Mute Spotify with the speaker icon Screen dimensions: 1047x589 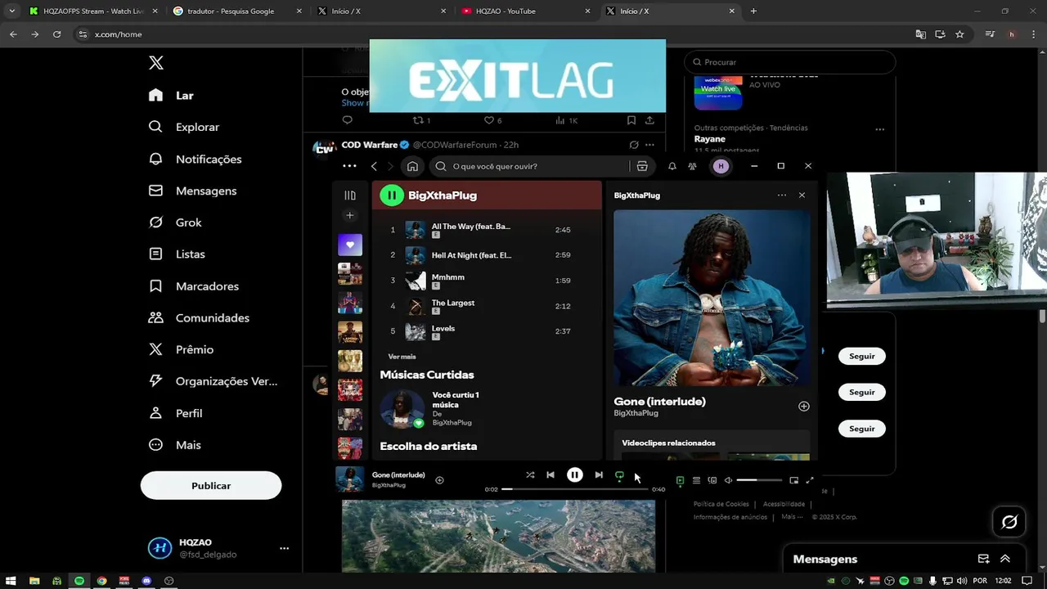pyautogui.click(x=728, y=480)
